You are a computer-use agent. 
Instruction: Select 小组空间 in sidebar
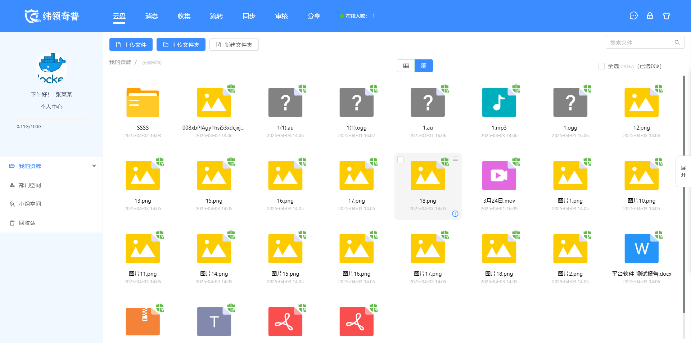30,204
